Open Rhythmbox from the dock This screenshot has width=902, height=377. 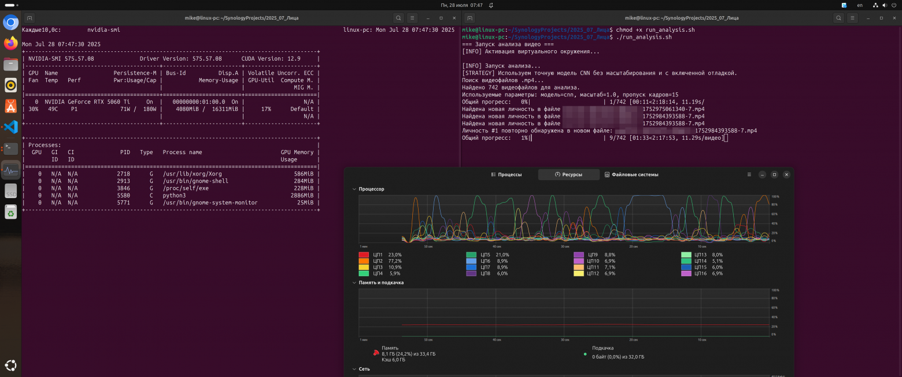click(10, 85)
